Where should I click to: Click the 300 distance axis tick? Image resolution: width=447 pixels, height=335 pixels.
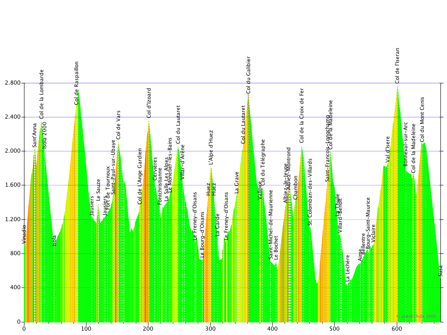point(211,328)
